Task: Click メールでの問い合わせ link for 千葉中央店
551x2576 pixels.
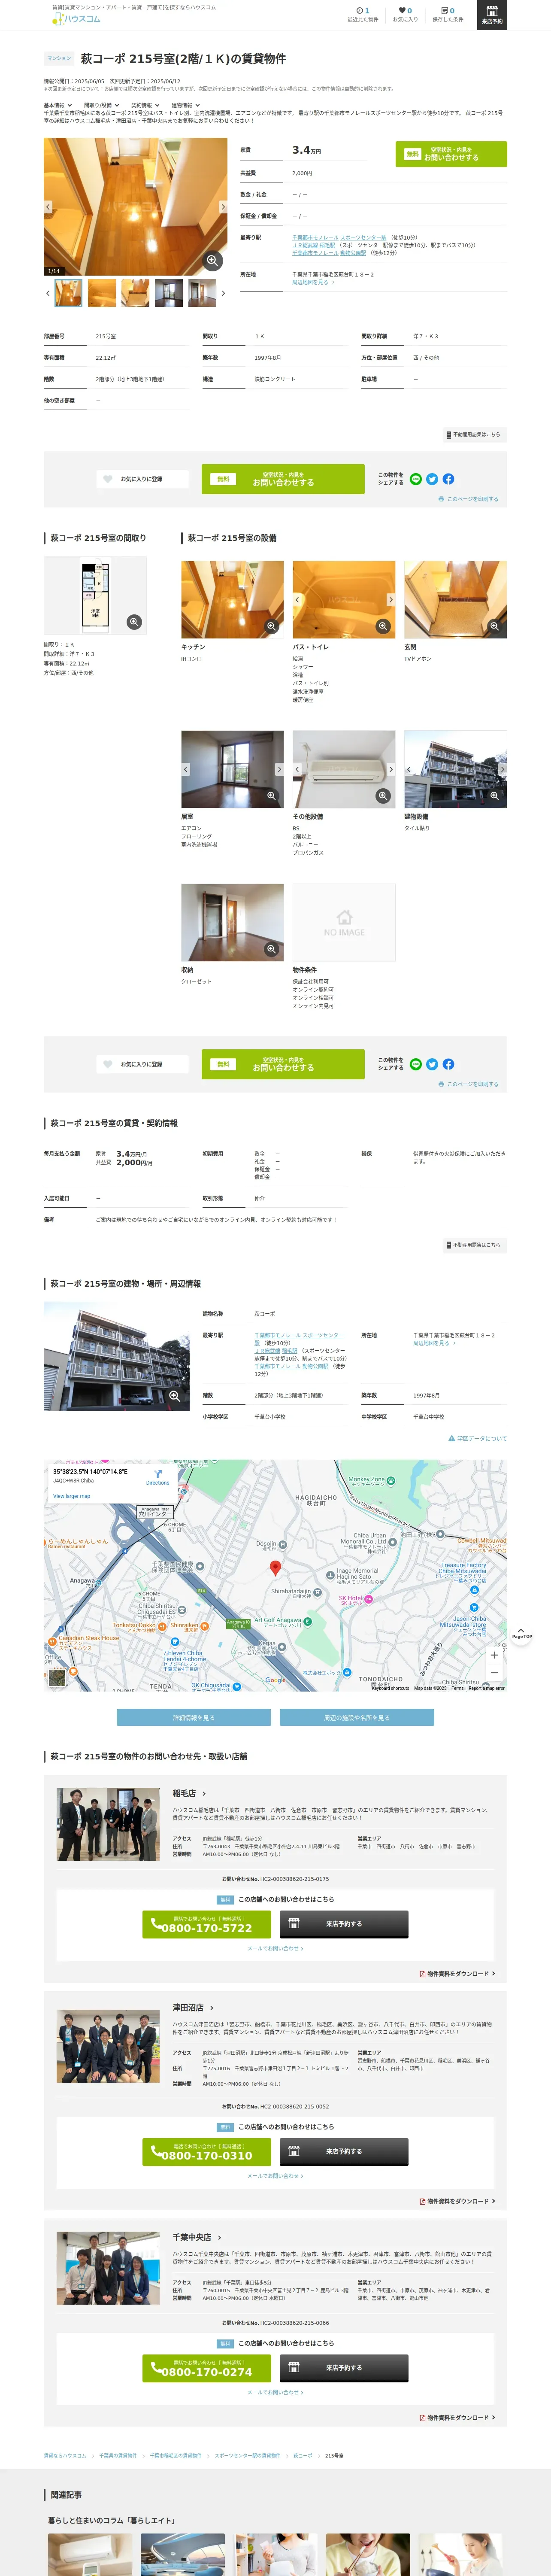Action: click(x=275, y=2393)
